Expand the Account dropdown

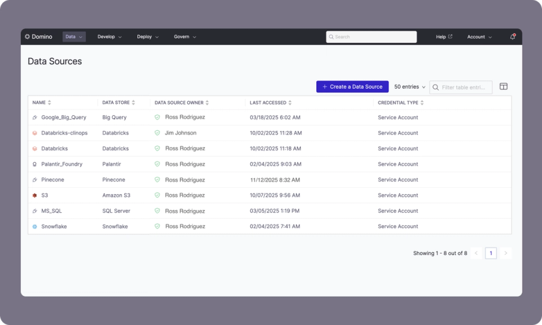click(479, 37)
